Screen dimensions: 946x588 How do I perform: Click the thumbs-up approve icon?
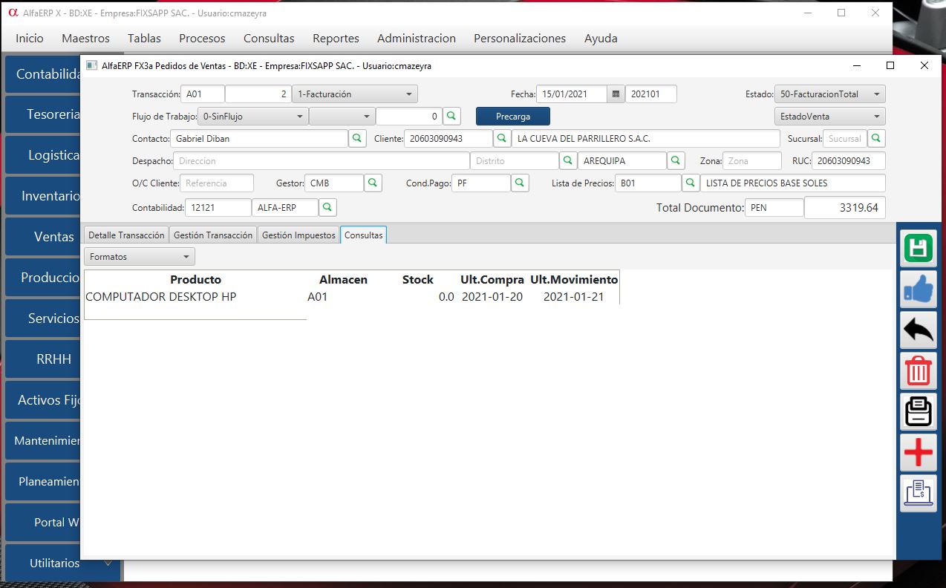click(919, 289)
